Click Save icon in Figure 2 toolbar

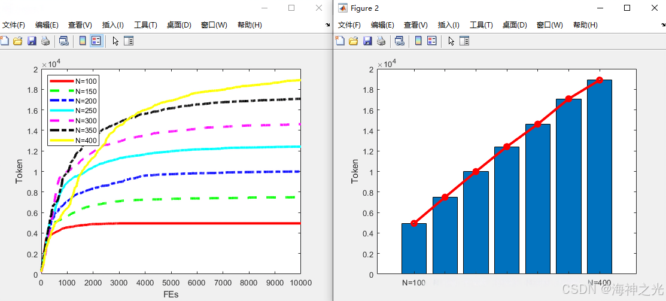coord(367,41)
